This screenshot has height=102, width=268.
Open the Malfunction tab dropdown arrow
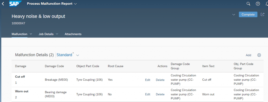pyautogui.click(x=31, y=34)
